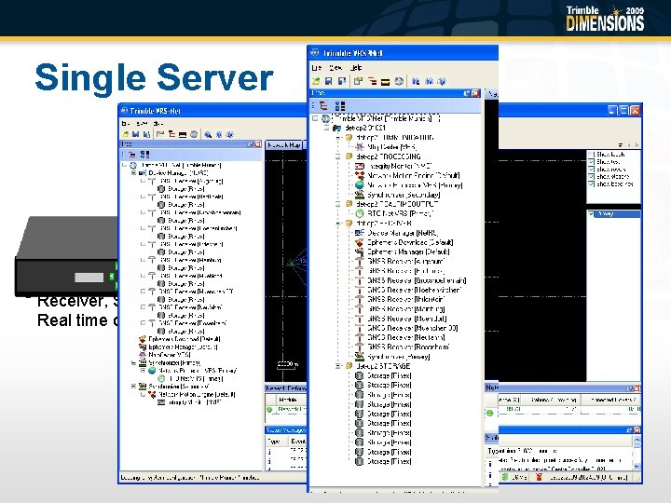Toggle the bottommost Show checkbox in back window
Image resolution: width=671 pixels, height=503 pixels.
(592, 184)
